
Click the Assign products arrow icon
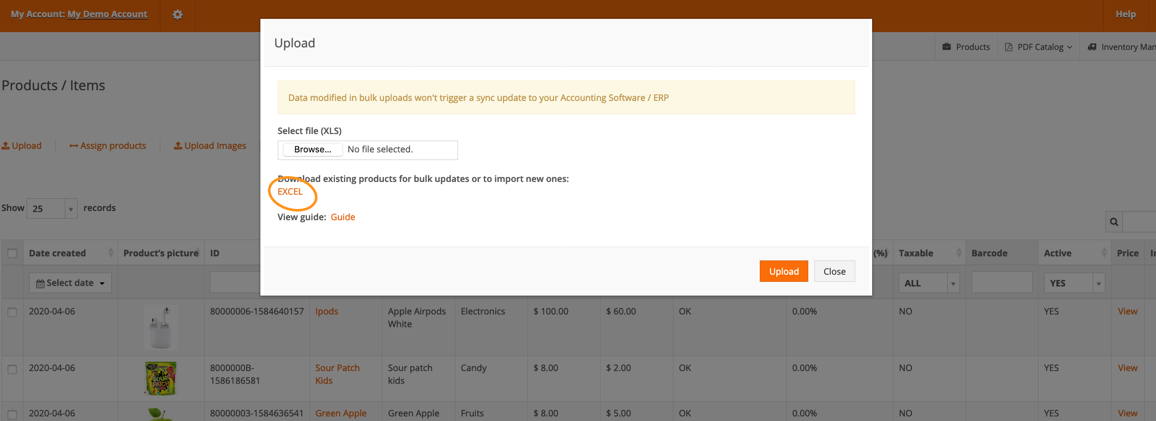click(74, 146)
